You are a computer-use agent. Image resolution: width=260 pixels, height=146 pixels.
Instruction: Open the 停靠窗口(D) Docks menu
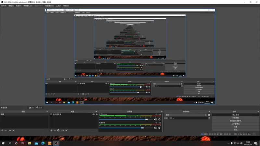click(x=28, y=6)
